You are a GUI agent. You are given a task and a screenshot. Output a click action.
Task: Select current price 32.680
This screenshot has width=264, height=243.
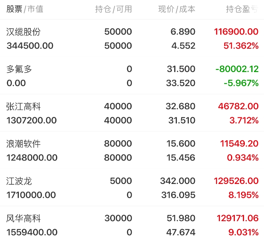pos(180,106)
